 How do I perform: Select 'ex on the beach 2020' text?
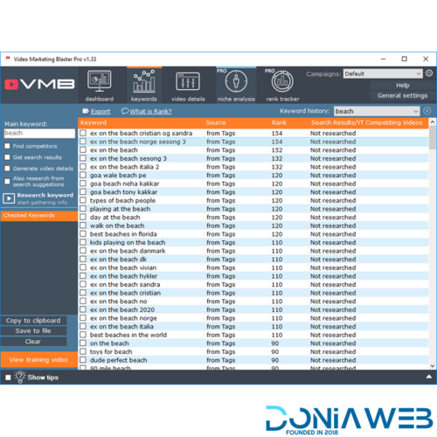pyautogui.click(x=122, y=309)
